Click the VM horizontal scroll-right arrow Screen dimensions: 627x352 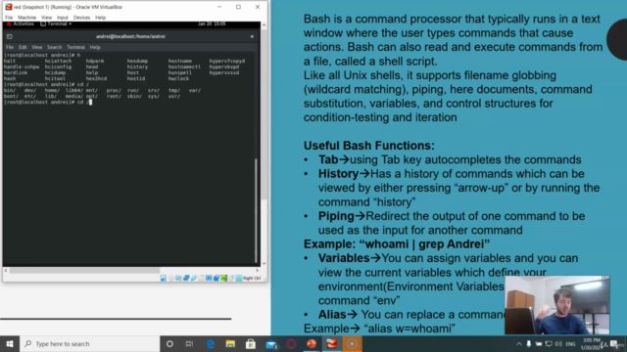(x=257, y=270)
